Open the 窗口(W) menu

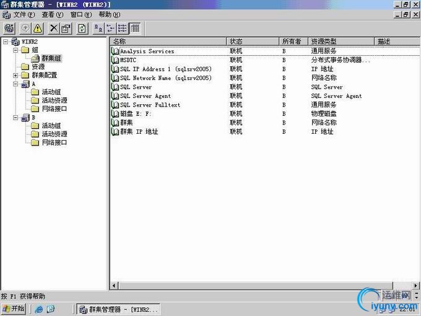(x=81, y=14)
